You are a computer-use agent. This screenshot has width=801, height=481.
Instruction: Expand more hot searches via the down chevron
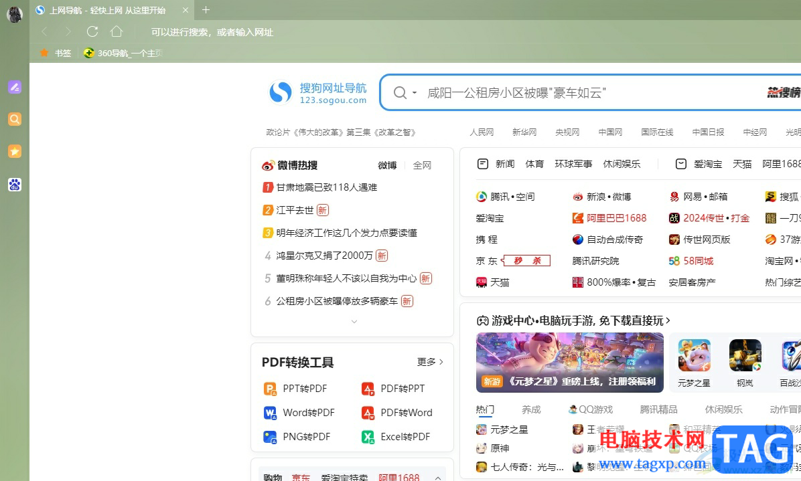pos(354,322)
